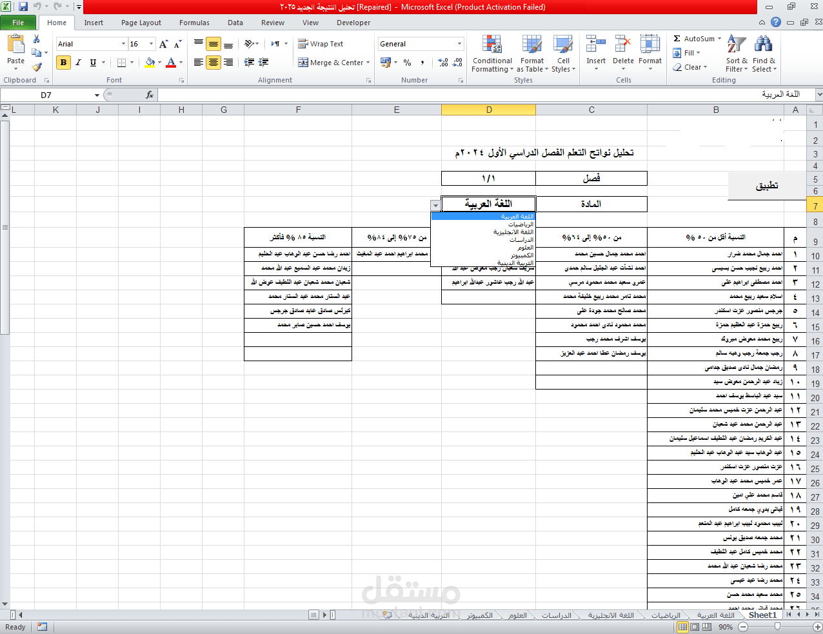This screenshot has height=634, width=823.
Task: Open the الرياضيات sheet tab
Action: (x=666, y=615)
